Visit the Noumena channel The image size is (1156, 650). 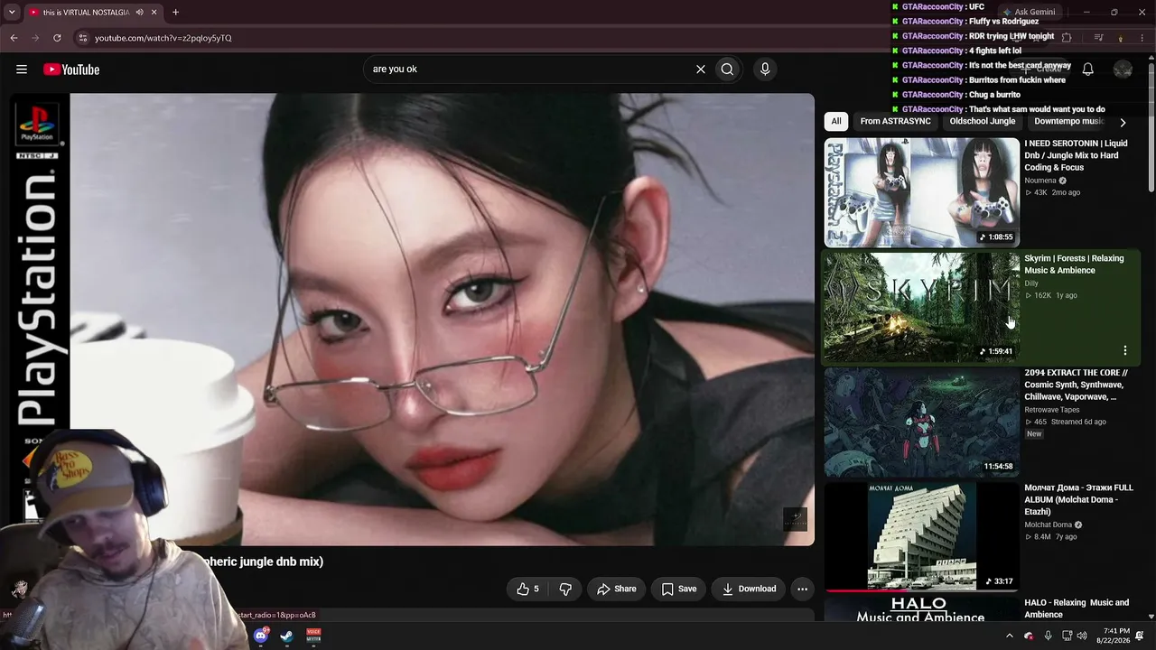pyautogui.click(x=1040, y=181)
